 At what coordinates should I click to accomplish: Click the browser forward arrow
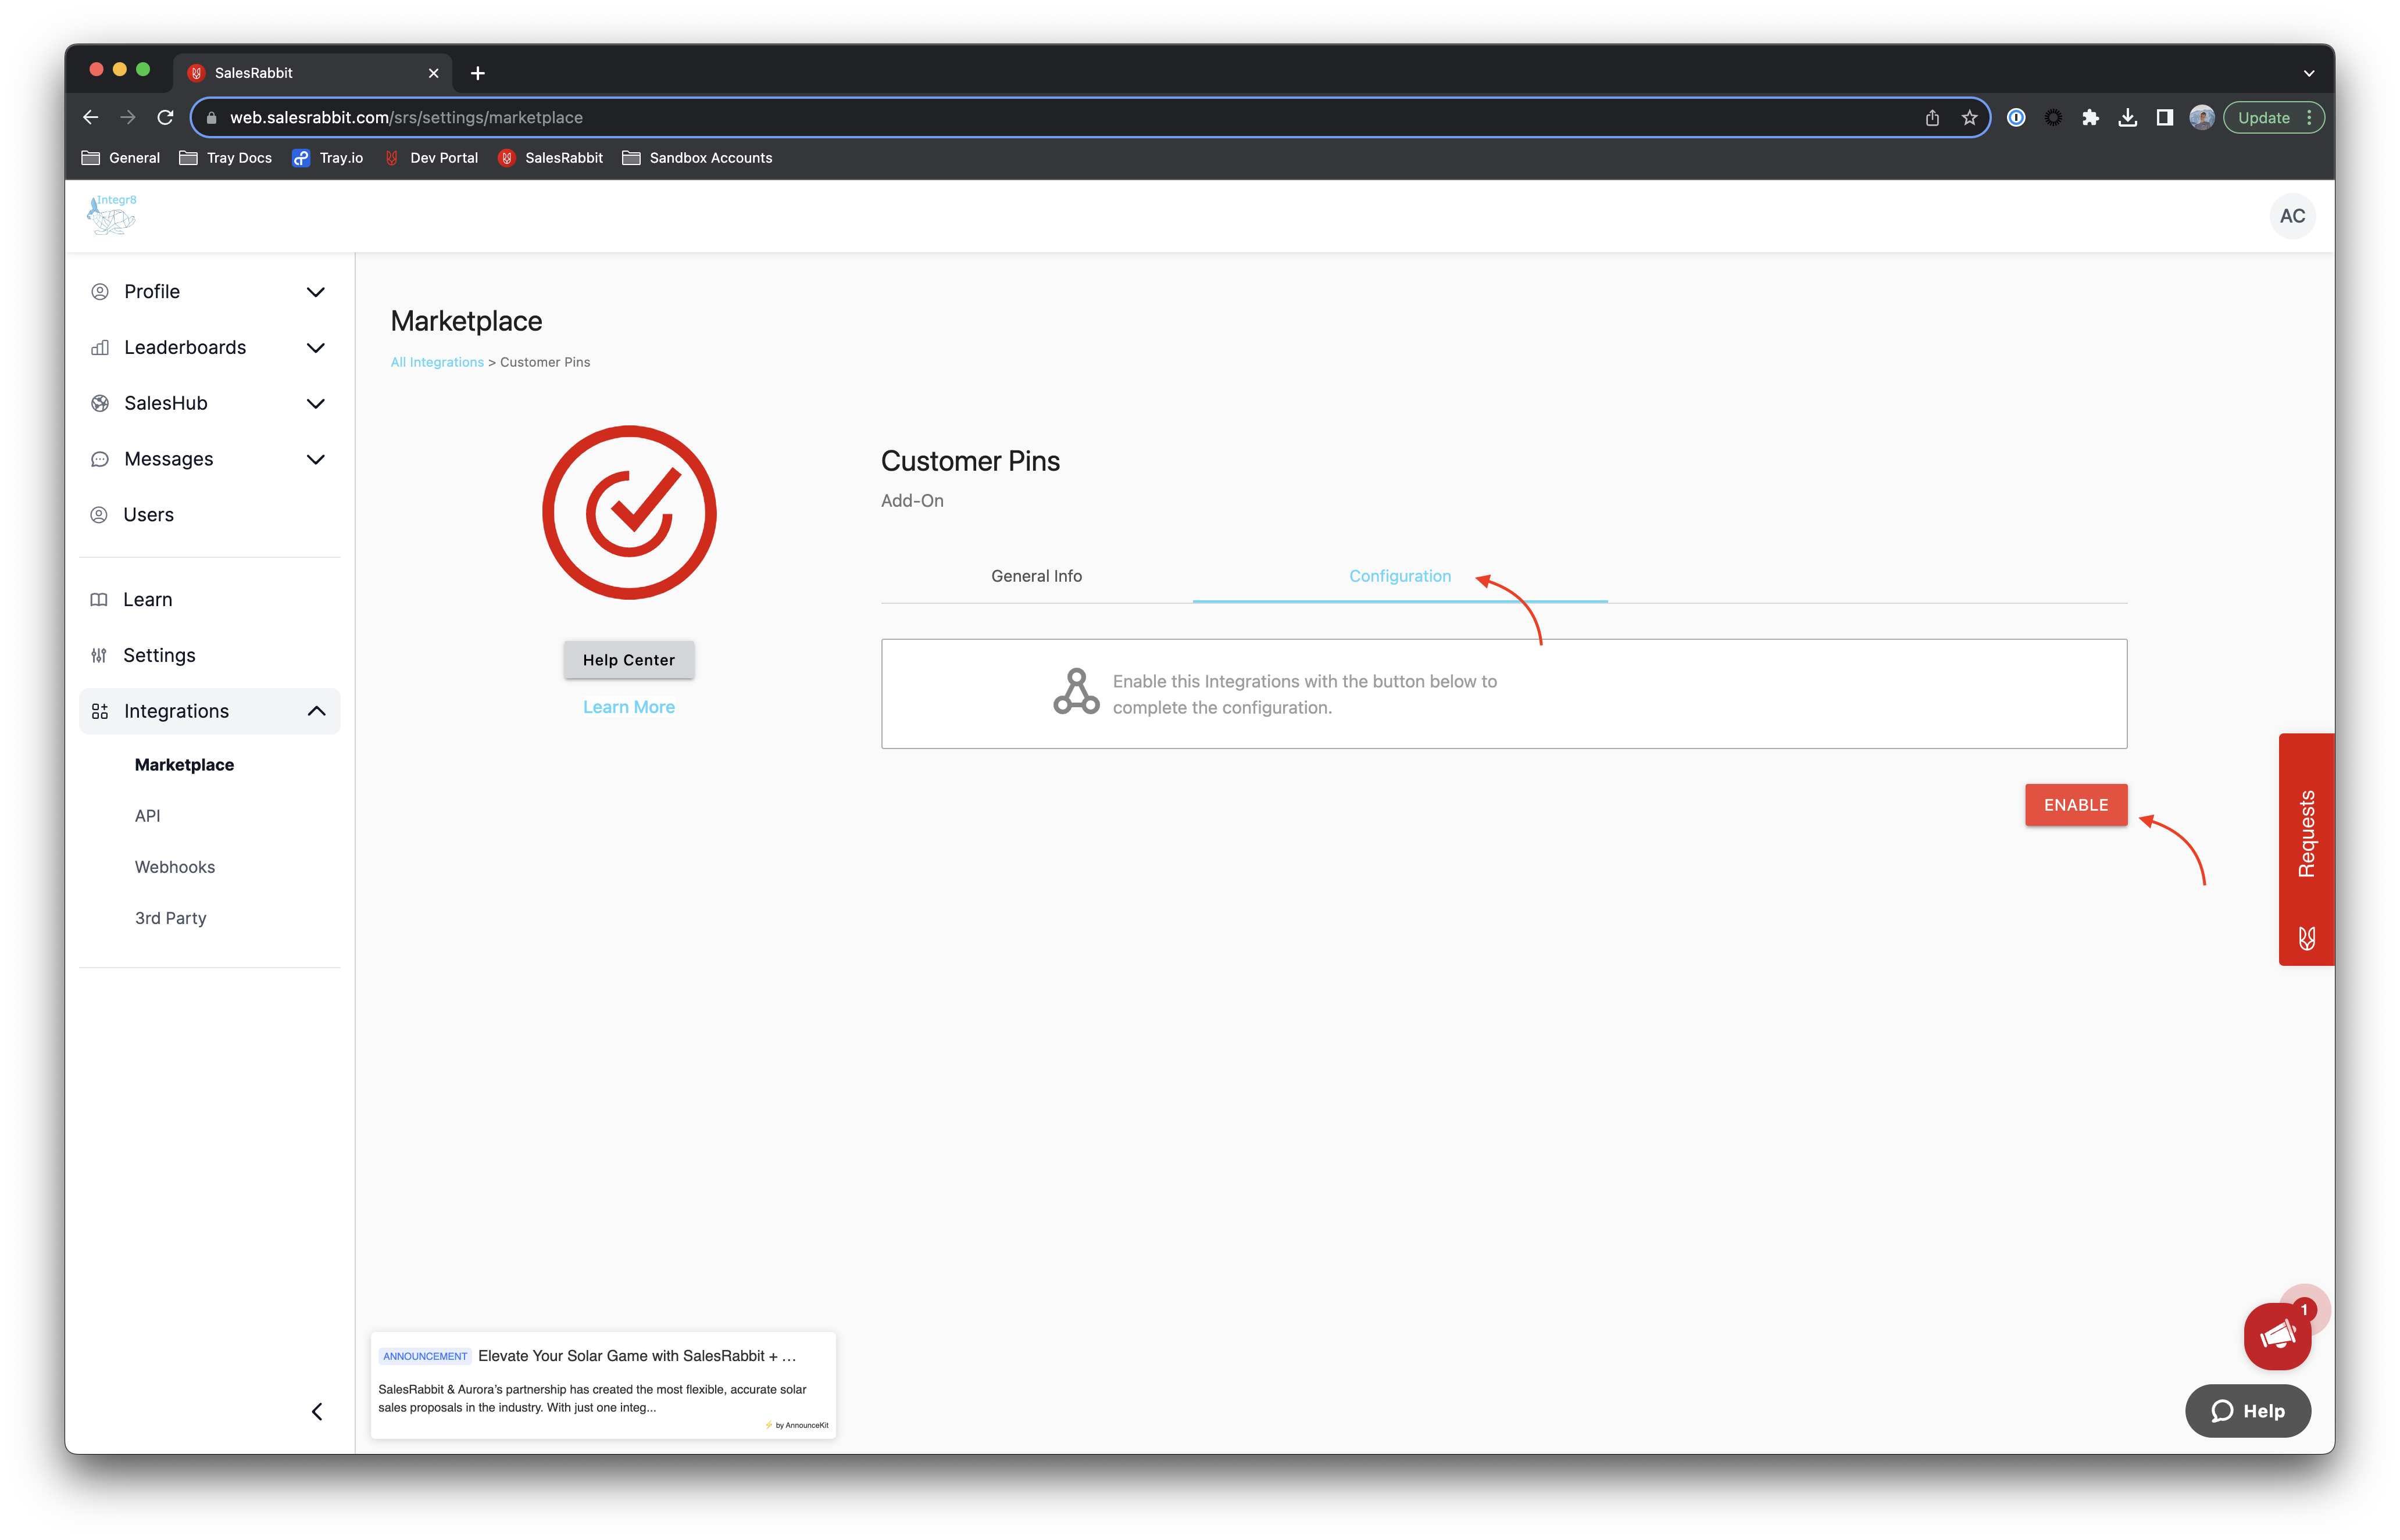coord(127,117)
